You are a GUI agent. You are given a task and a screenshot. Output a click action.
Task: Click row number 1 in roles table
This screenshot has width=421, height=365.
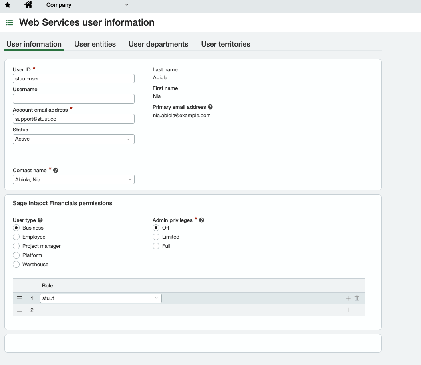[x=32, y=298]
